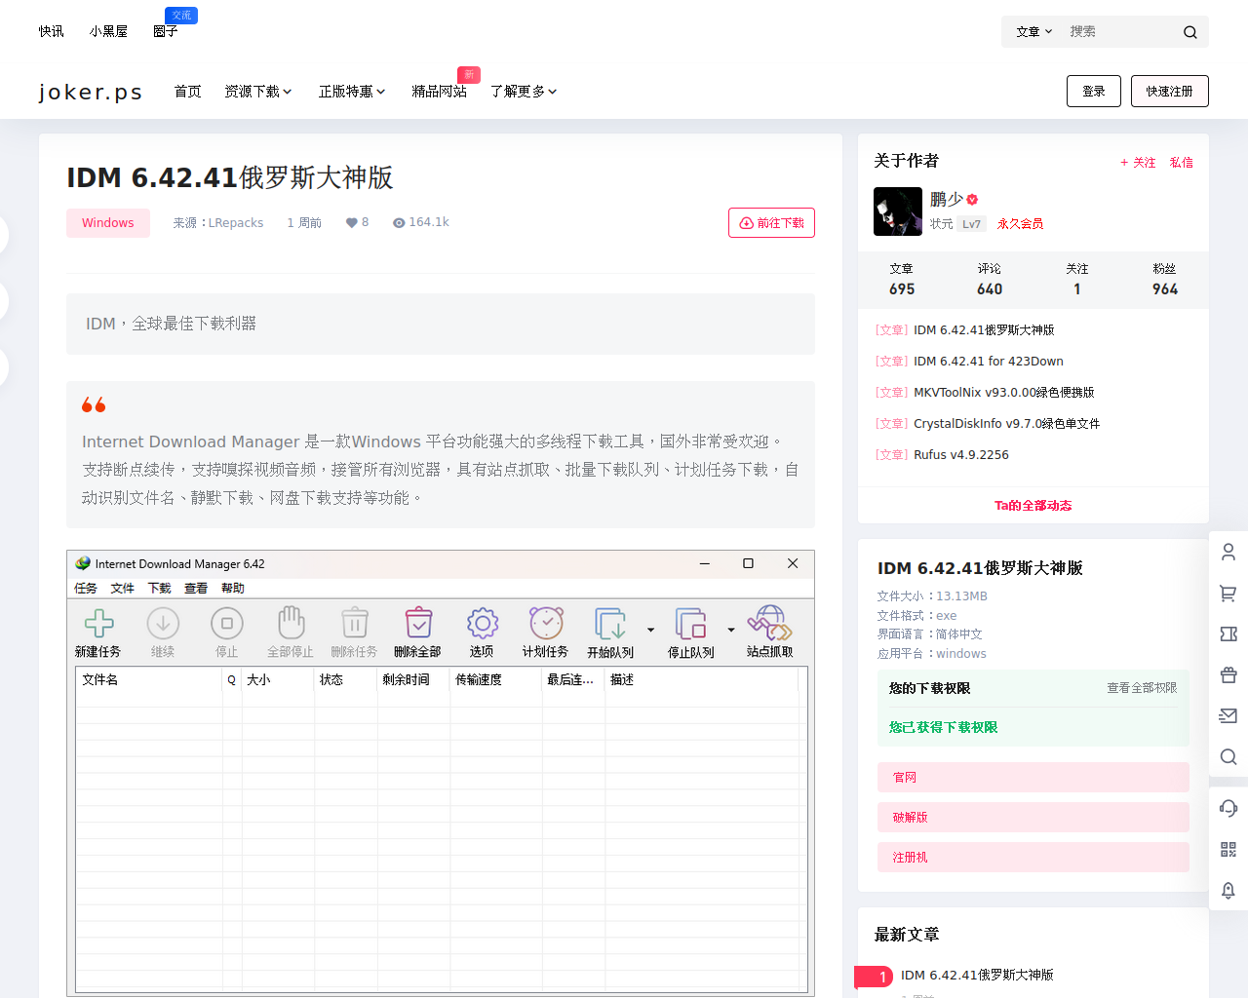Viewport: 1248px width, 998px height.
Task: Click the IDM 新建任务 (new task) icon
Action: tap(98, 623)
